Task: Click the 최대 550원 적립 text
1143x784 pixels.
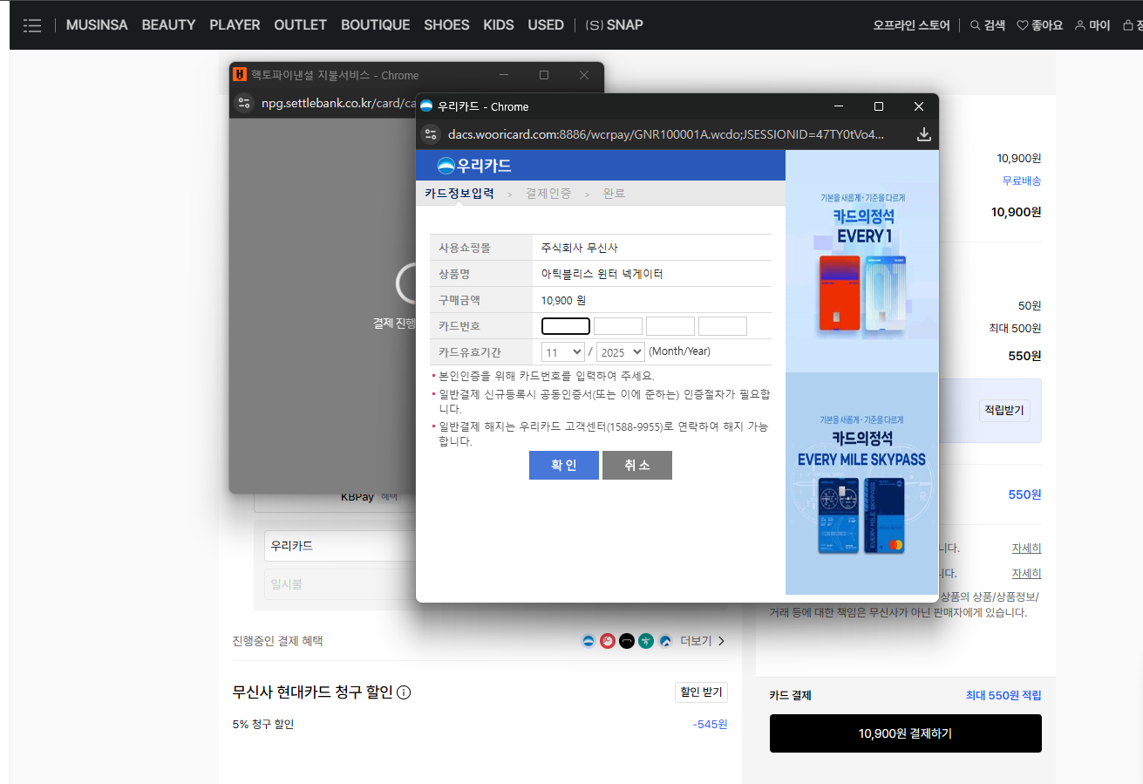Action: pyautogui.click(x=1004, y=695)
